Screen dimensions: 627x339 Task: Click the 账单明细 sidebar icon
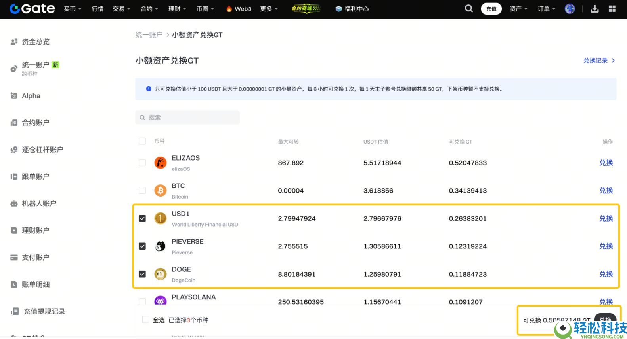(x=14, y=284)
